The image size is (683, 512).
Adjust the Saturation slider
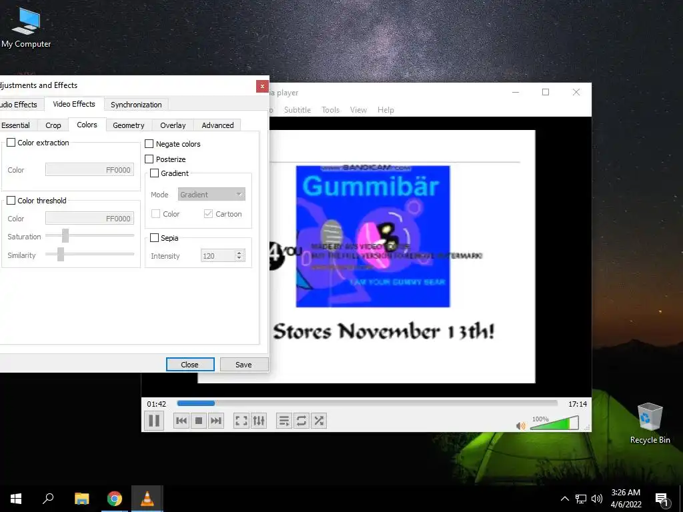point(90,235)
